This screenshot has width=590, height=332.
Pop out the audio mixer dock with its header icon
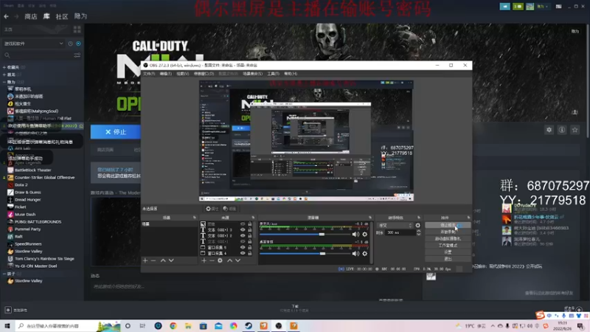[370, 218]
